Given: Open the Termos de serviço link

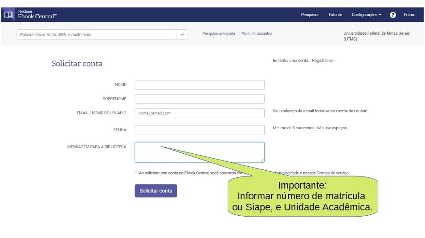Looking at the screenshot, I should click(x=332, y=173).
